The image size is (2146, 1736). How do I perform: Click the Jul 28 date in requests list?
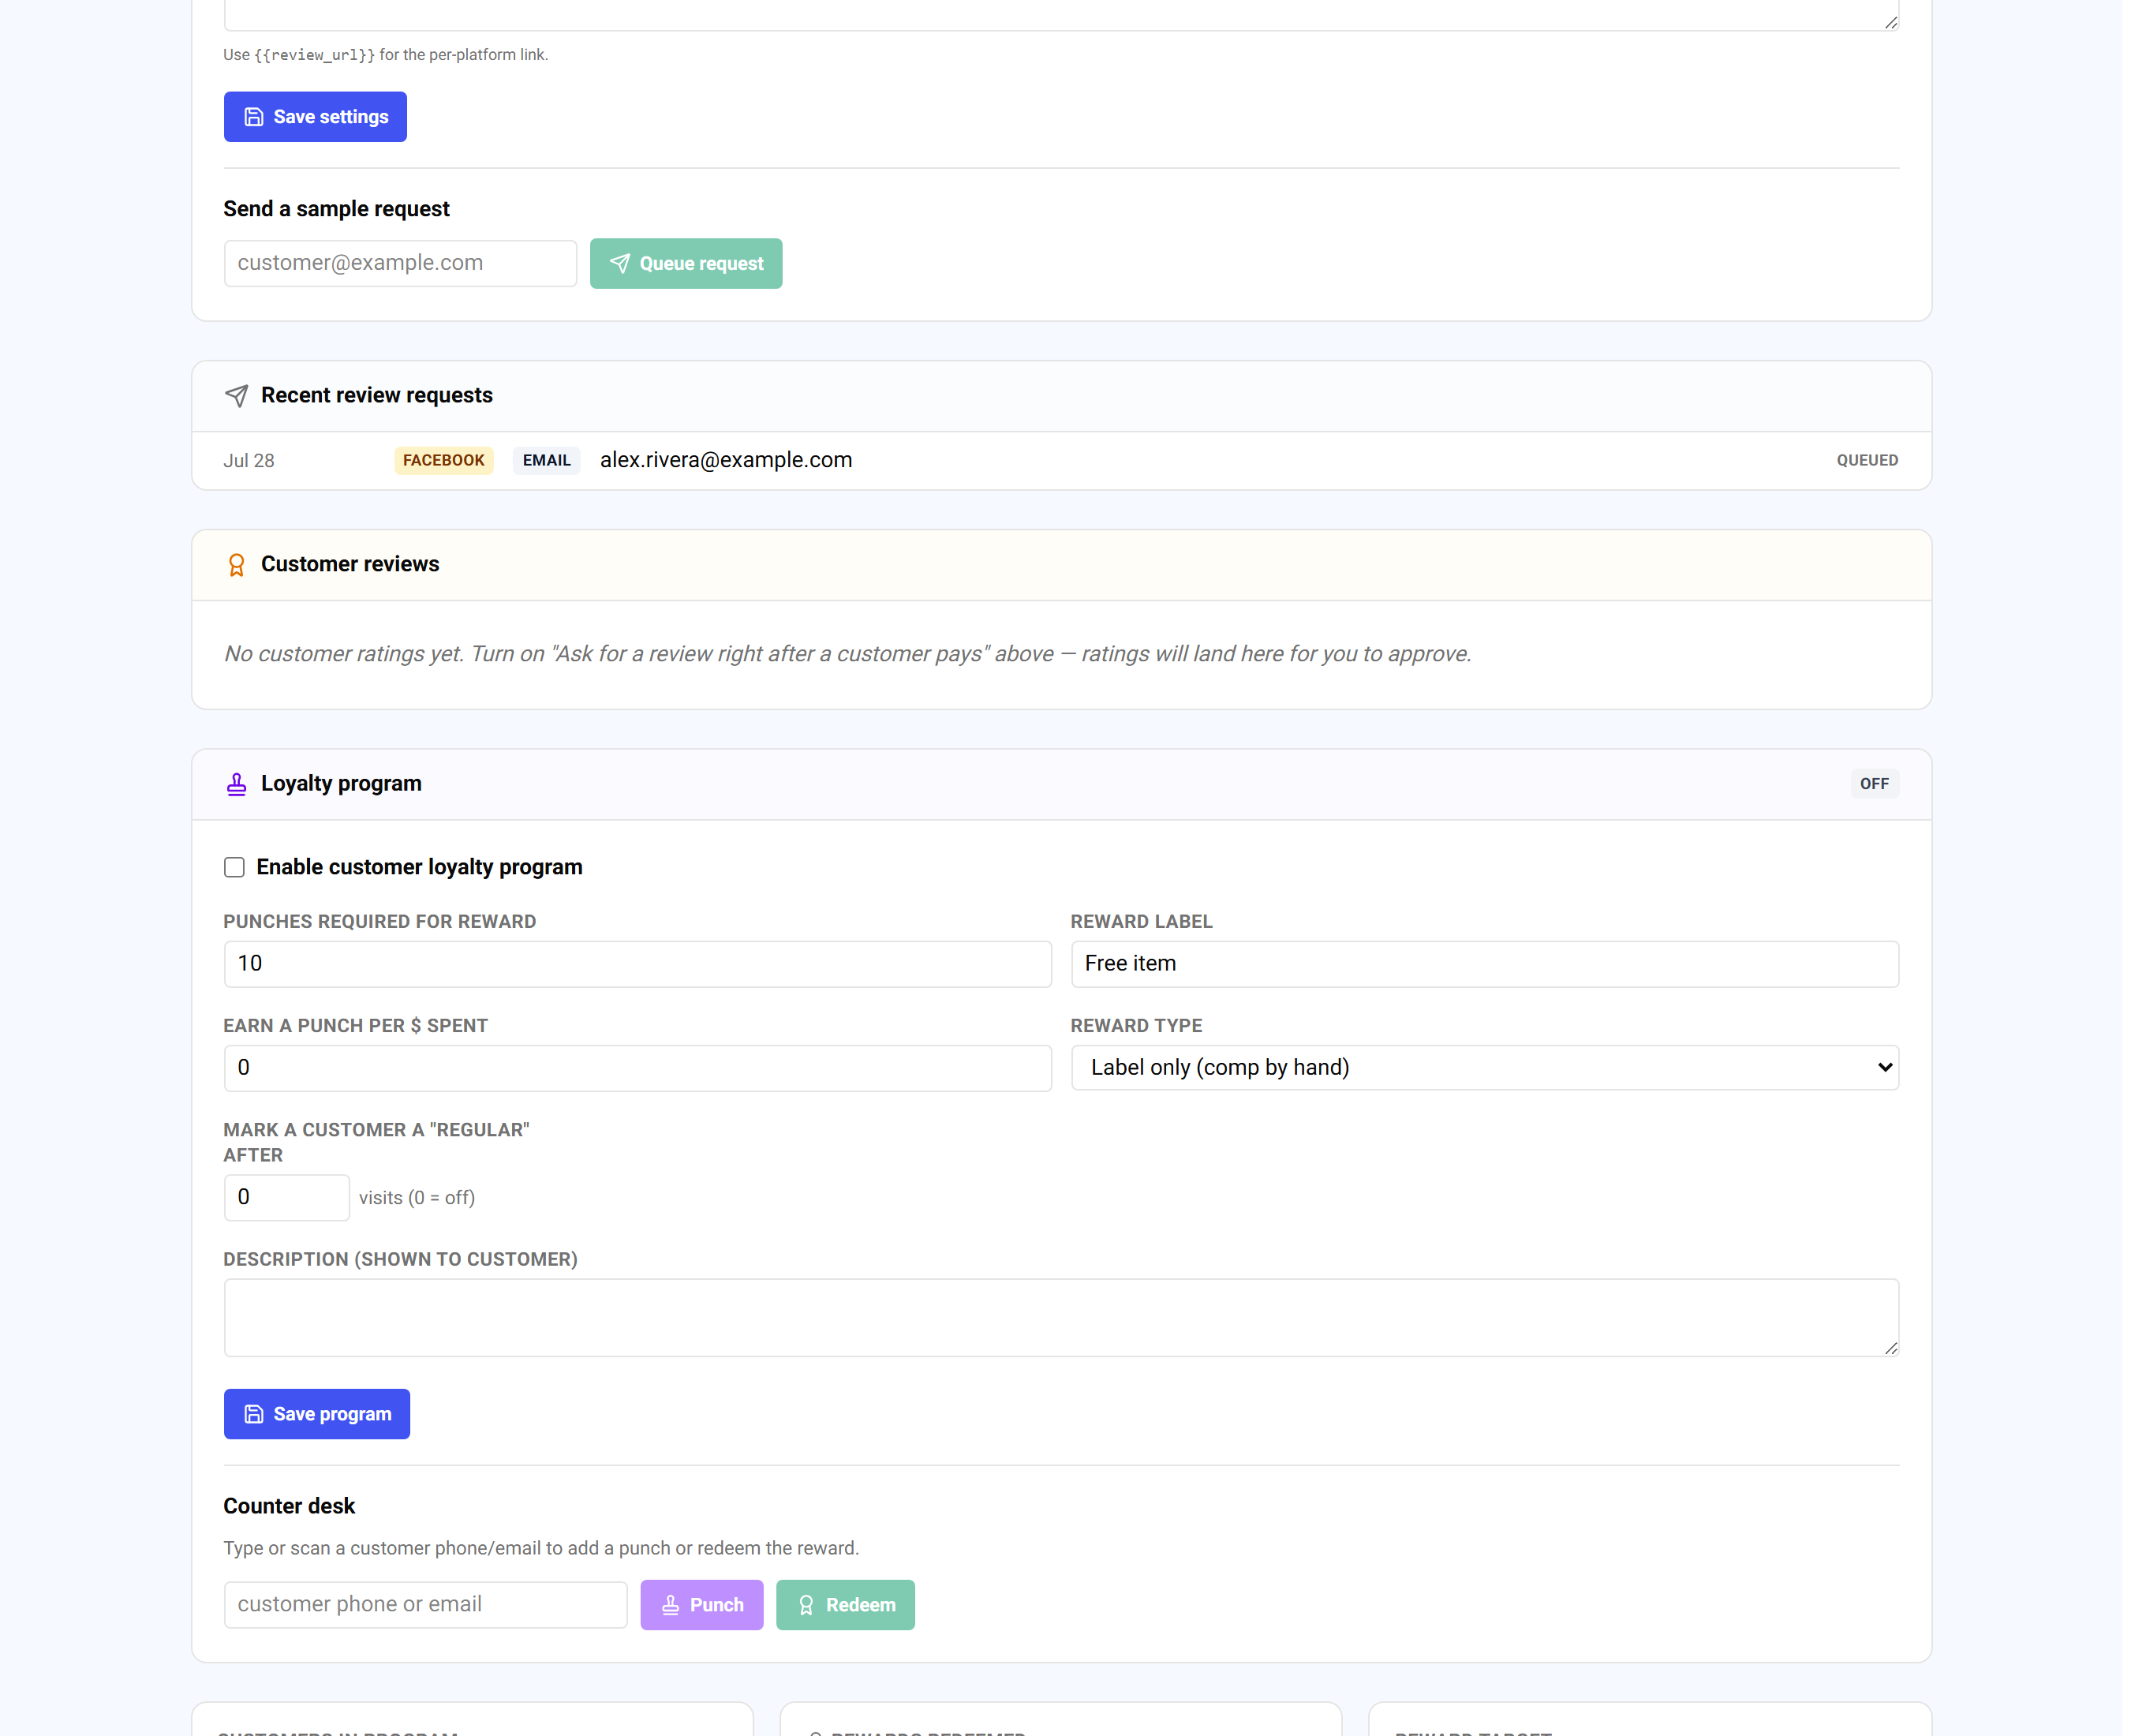[249, 461]
